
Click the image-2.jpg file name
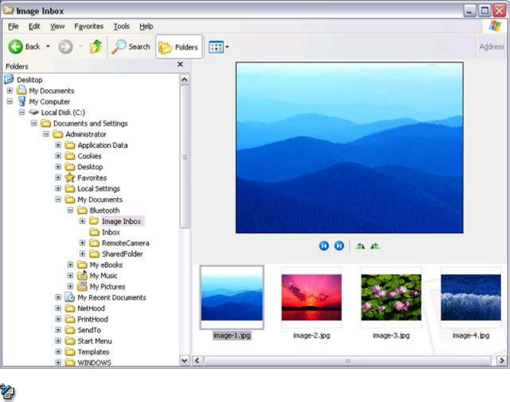click(x=311, y=335)
